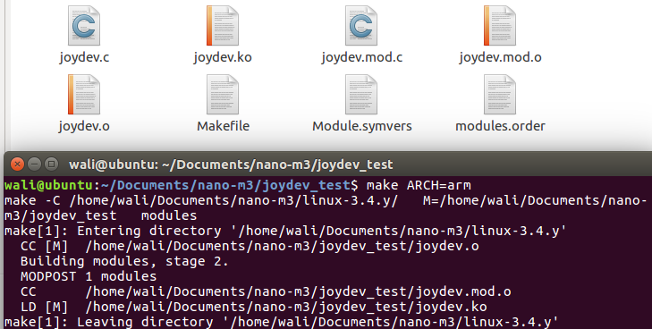
Task: Click the 'CC [M]' joydev.o output line
Action: pos(250,247)
